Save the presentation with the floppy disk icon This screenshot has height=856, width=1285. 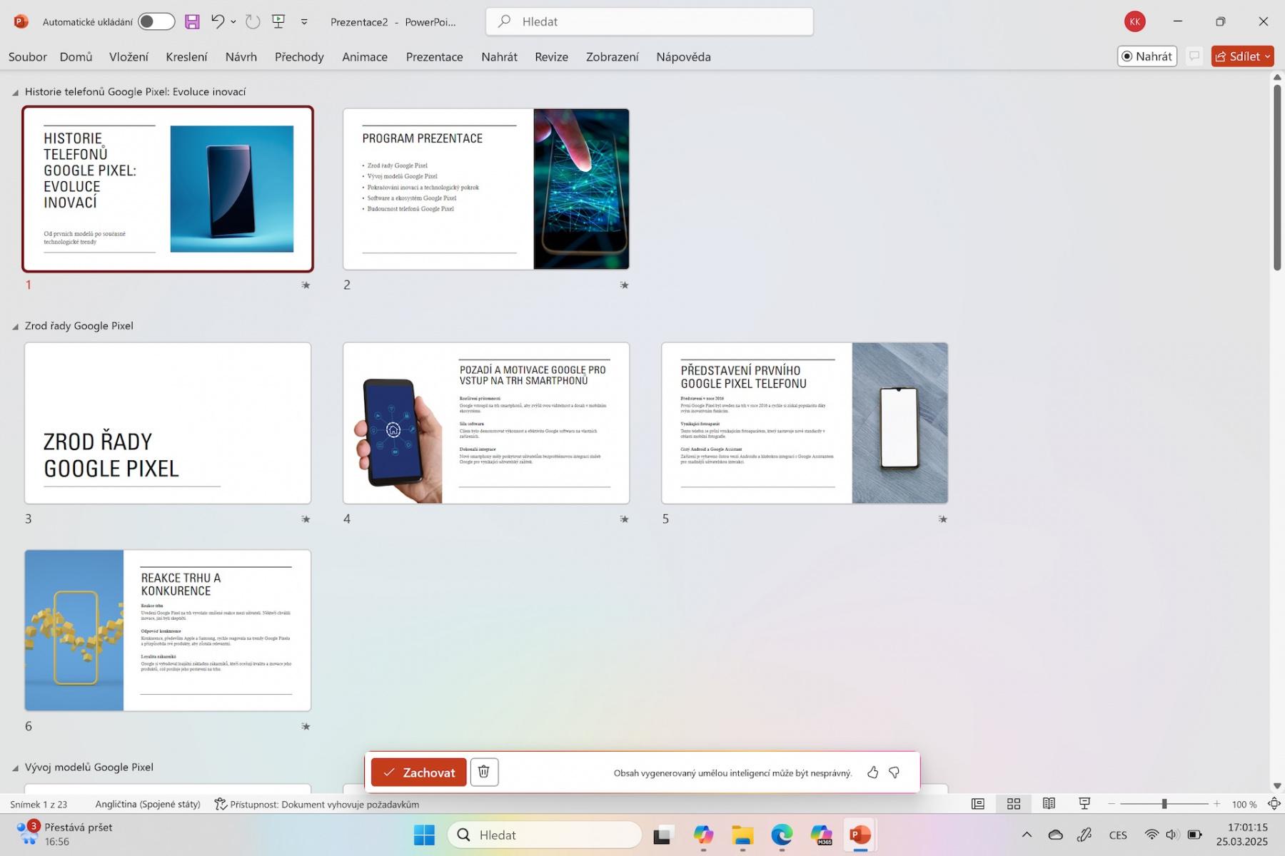(x=192, y=21)
